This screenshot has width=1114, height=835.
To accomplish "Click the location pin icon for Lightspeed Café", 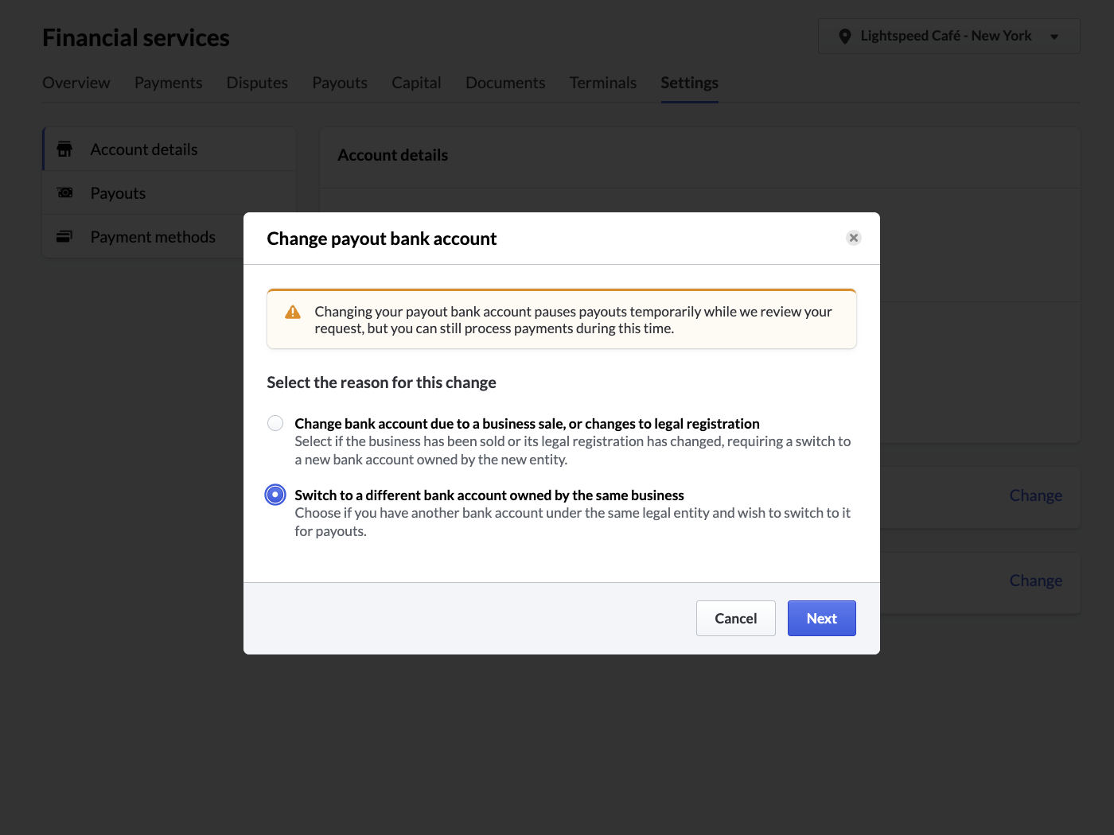I will click(845, 36).
